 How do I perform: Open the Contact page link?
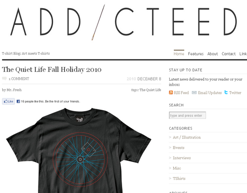[x=229, y=54]
